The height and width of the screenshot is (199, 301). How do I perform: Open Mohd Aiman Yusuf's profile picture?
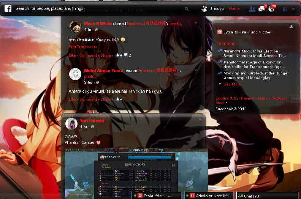(x=75, y=74)
